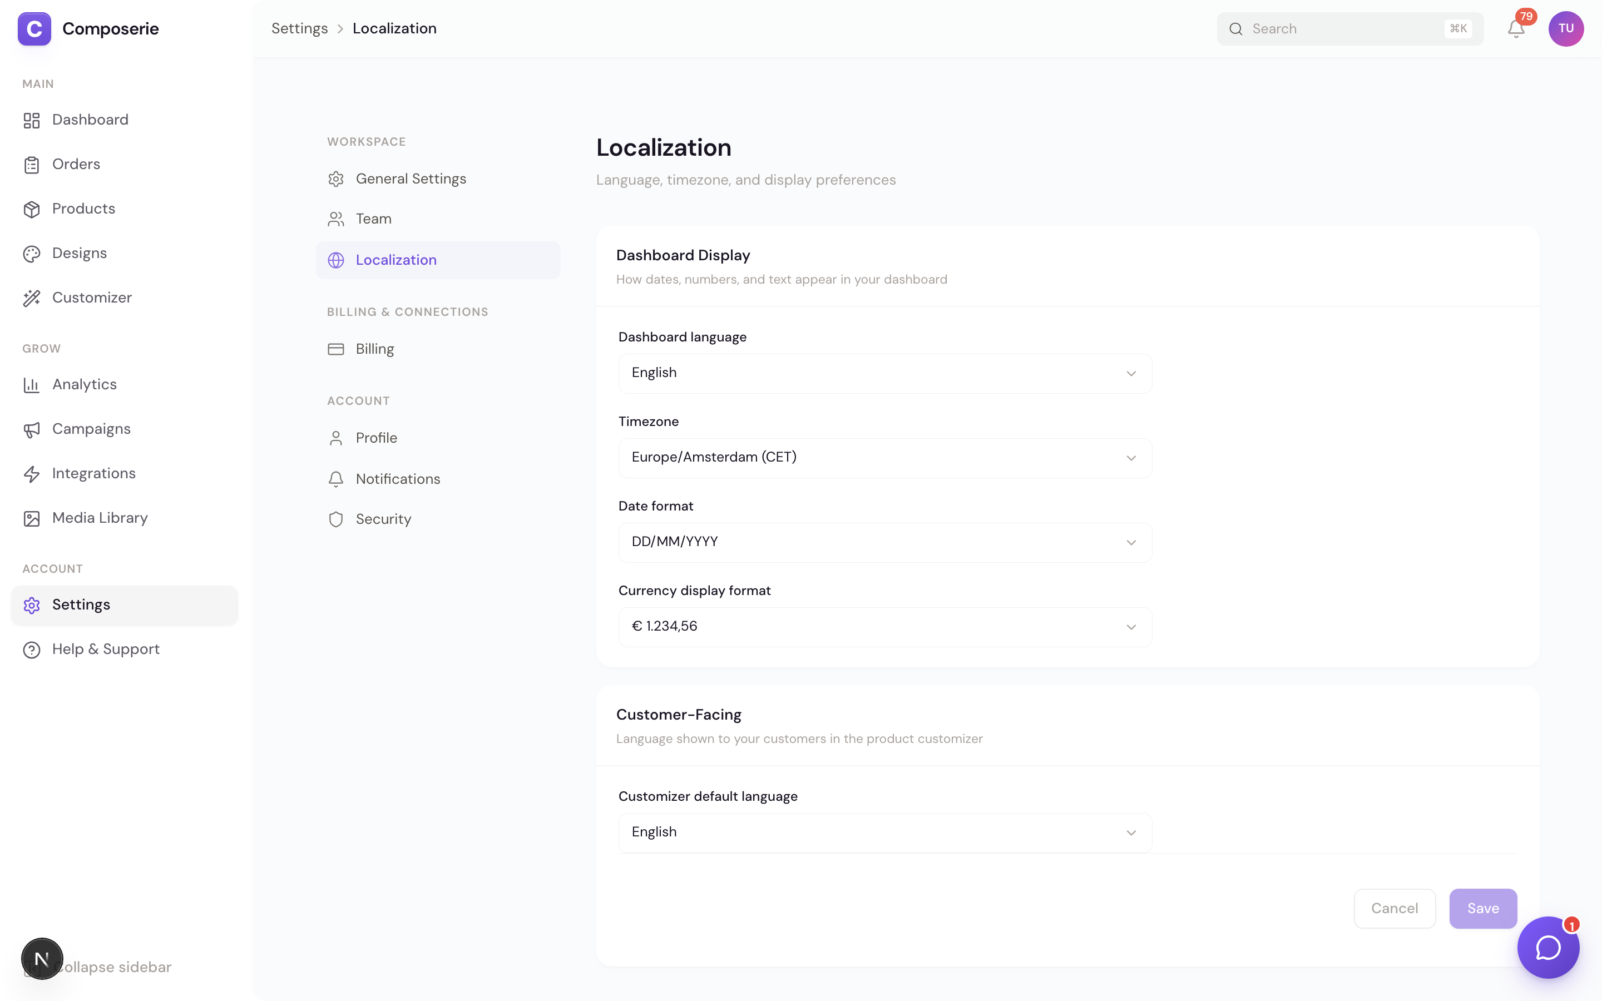Viewport: 1602px width, 1001px height.
Task: Click the Localization globe icon
Action: 335,260
